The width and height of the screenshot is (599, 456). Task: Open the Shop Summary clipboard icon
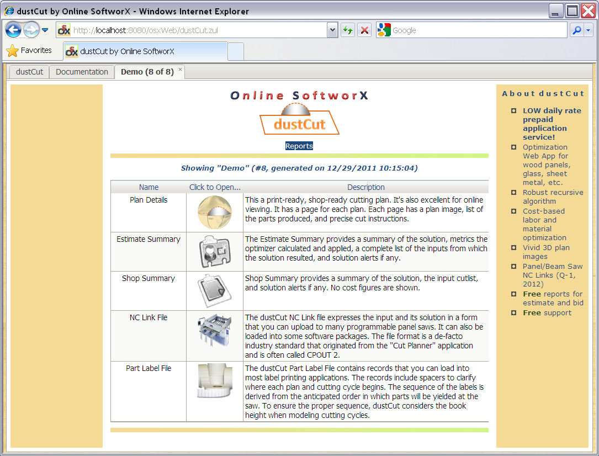pyautogui.click(x=215, y=290)
